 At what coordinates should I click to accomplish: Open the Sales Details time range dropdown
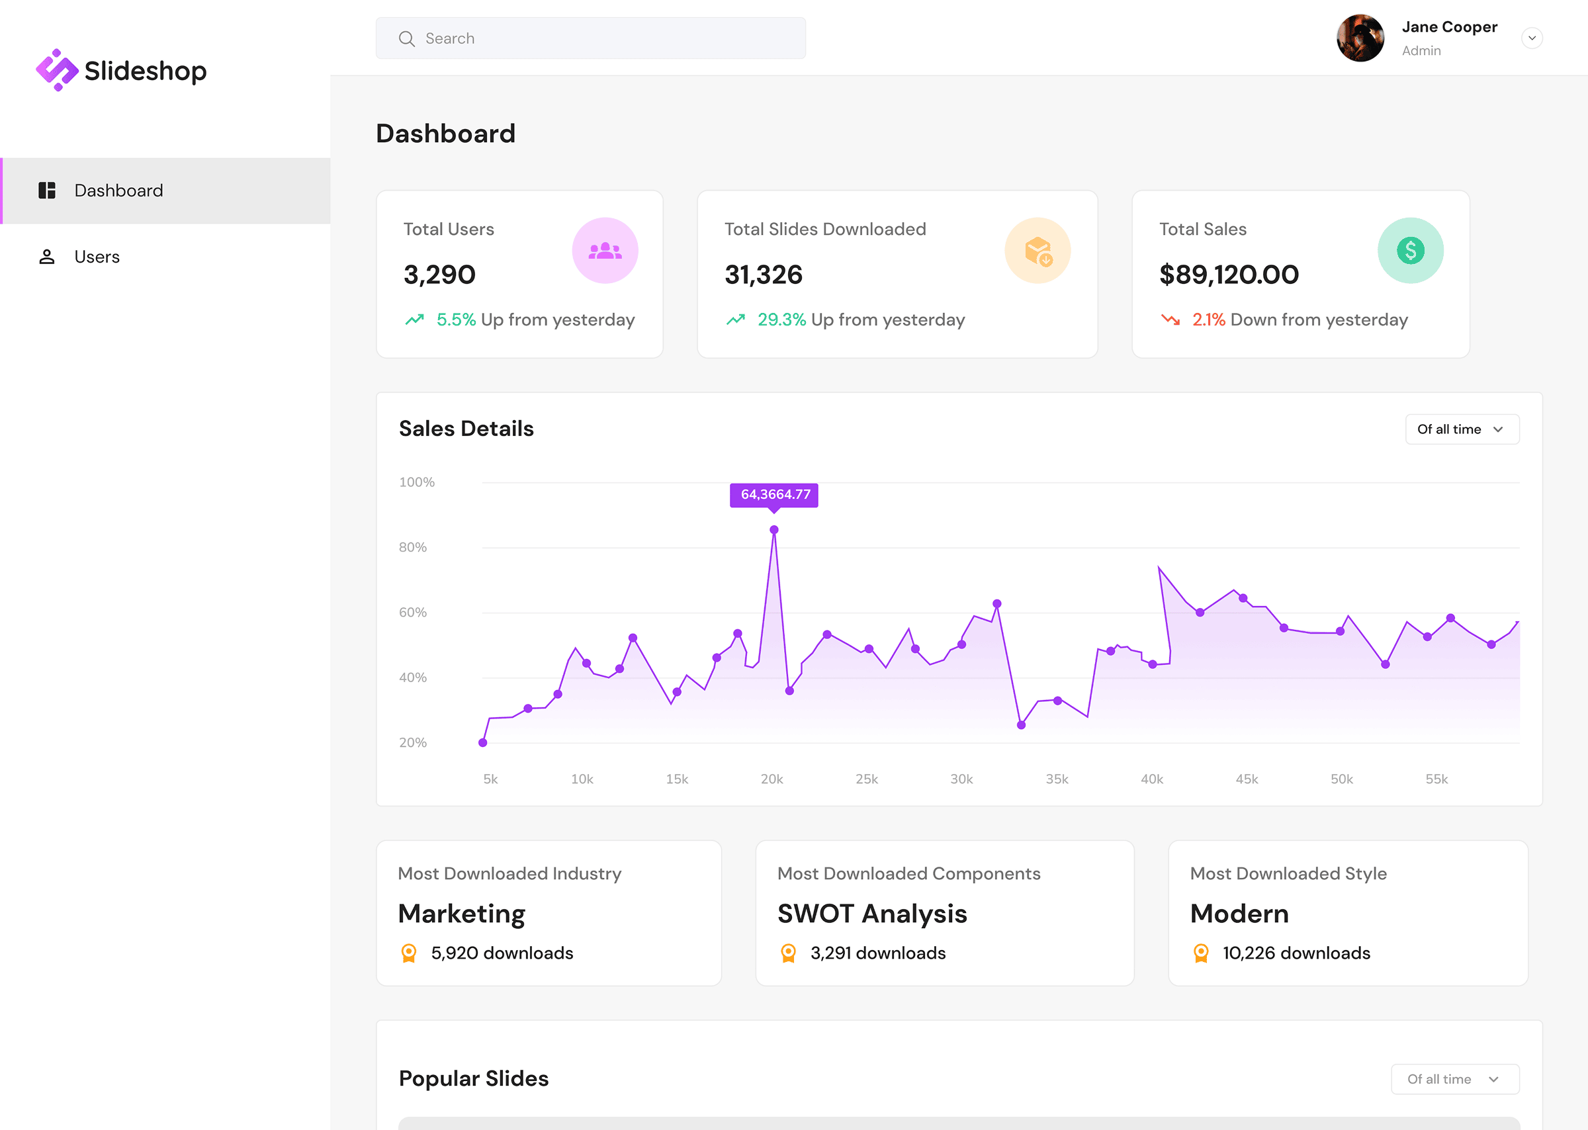click(1462, 429)
